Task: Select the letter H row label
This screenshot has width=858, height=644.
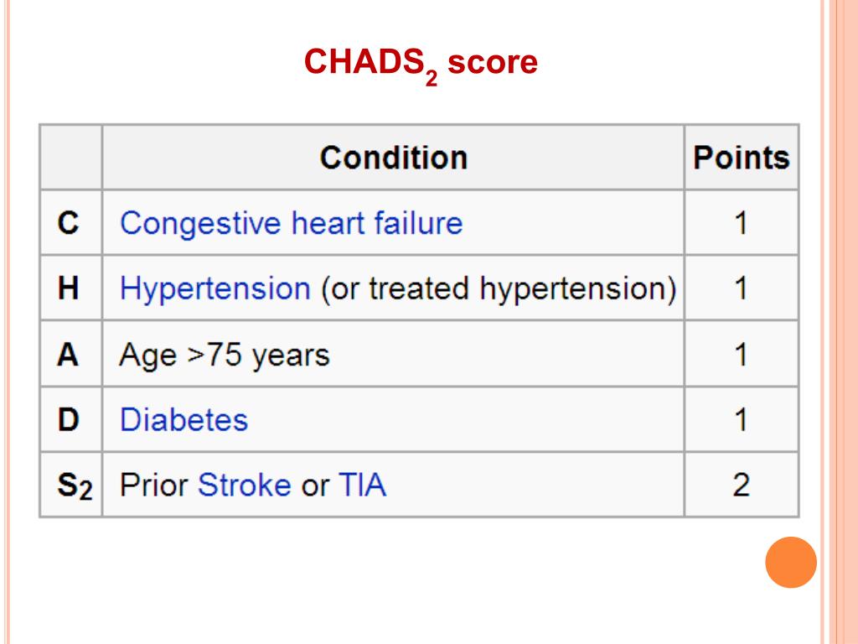Action: (x=68, y=288)
